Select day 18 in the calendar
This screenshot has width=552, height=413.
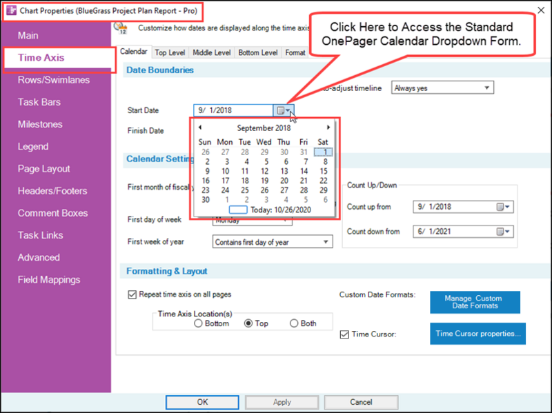tap(245, 181)
